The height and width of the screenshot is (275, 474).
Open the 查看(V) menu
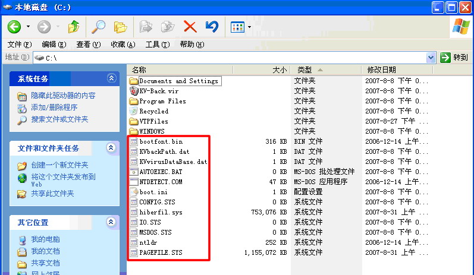[88, 45]
